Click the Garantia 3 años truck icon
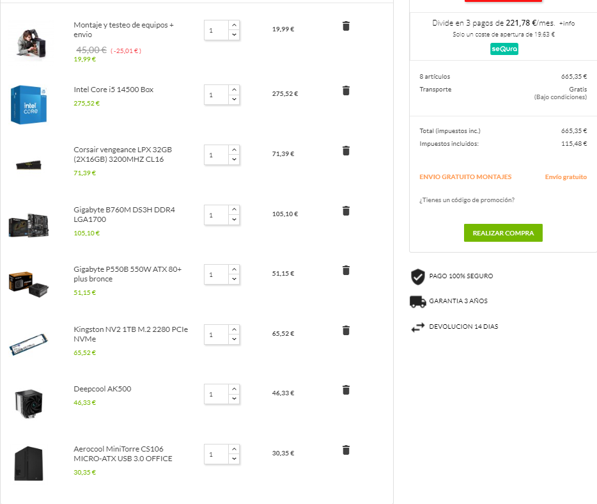Screen dimensions: 597x504 pos(417,302)
